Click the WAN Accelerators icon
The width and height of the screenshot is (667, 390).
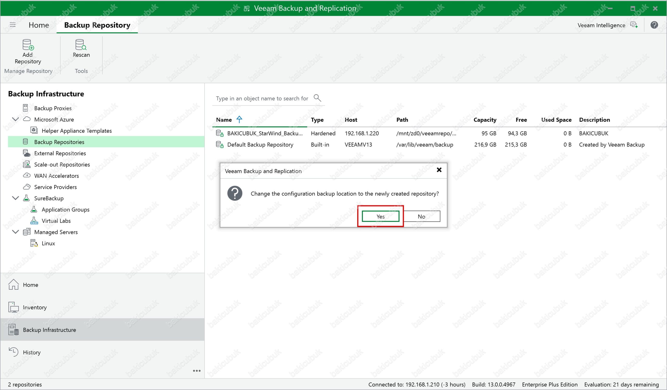point(27,175)
